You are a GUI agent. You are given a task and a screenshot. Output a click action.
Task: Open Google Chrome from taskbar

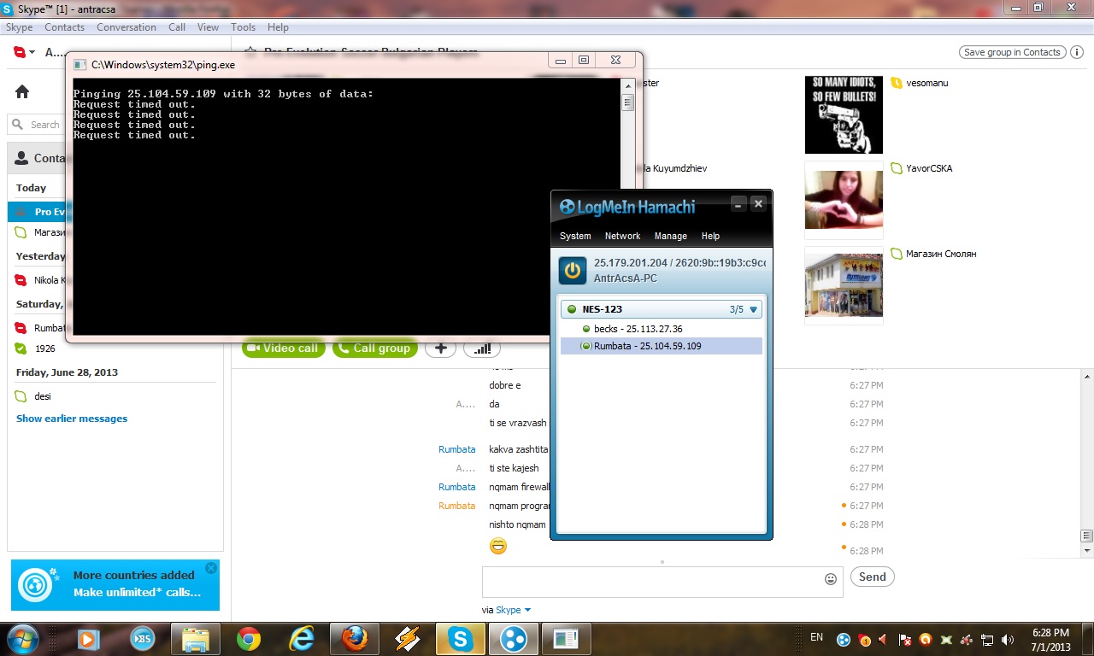click(249, 639)
